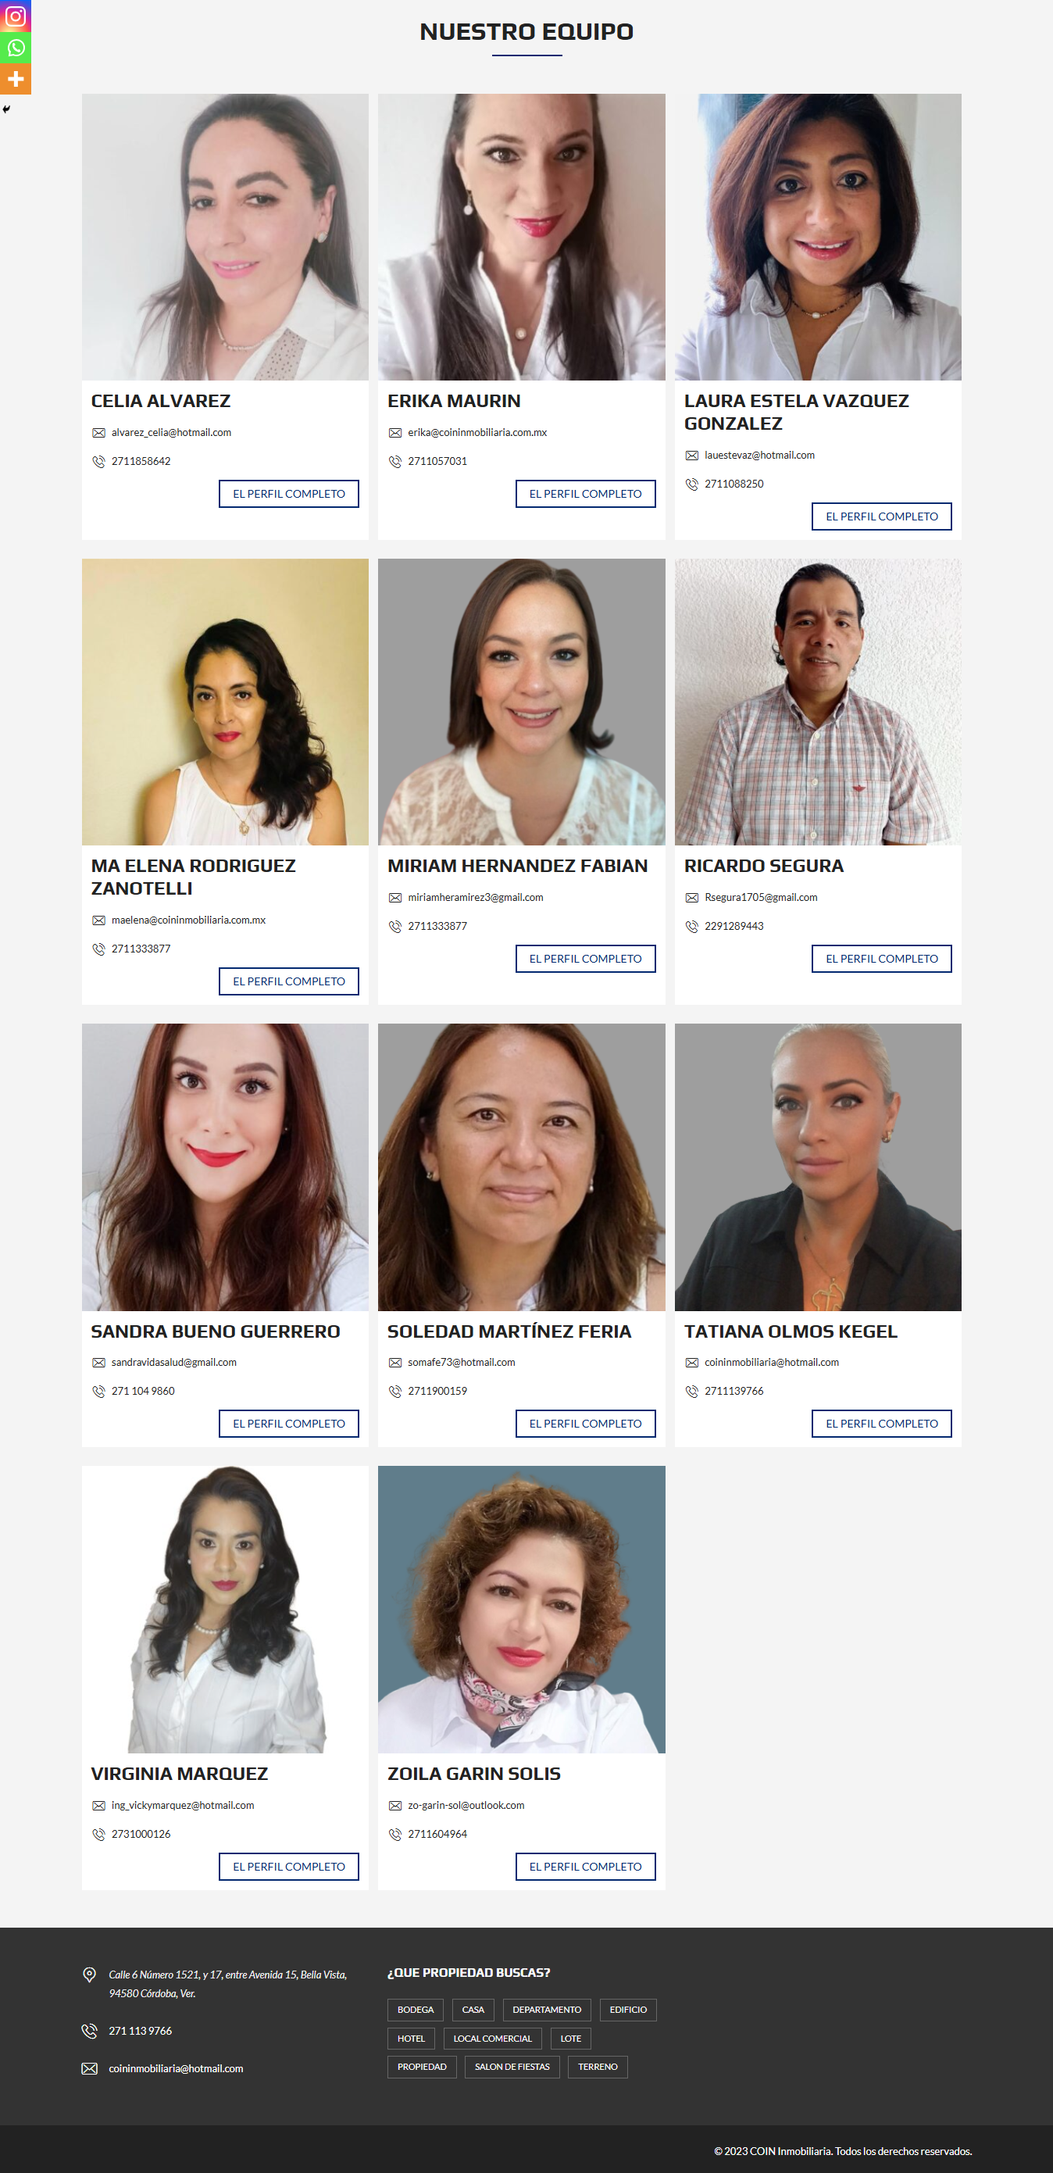
Task: Click the phone icon beside 2711057031
Action: click(x=394, y=462)
